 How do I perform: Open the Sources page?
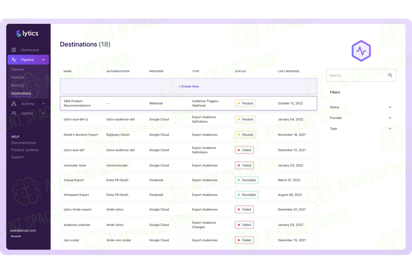pos(18,69)
